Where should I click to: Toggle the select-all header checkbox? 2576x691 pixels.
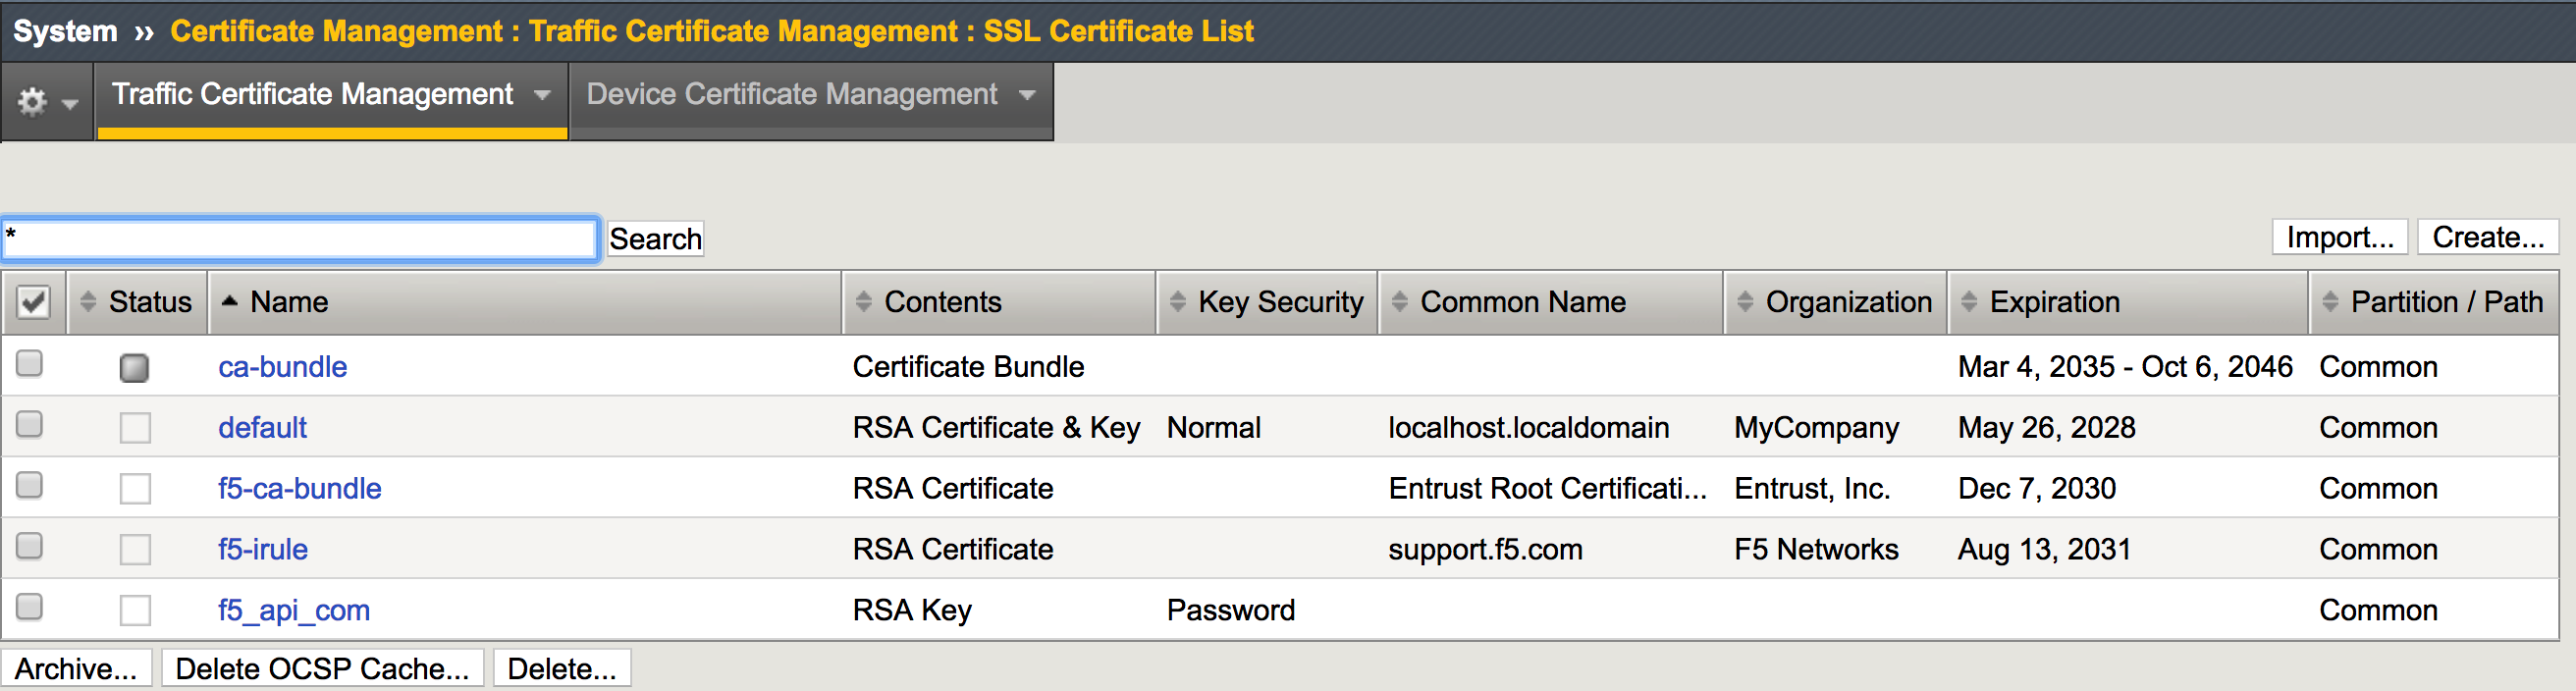[x=33, y=302]
